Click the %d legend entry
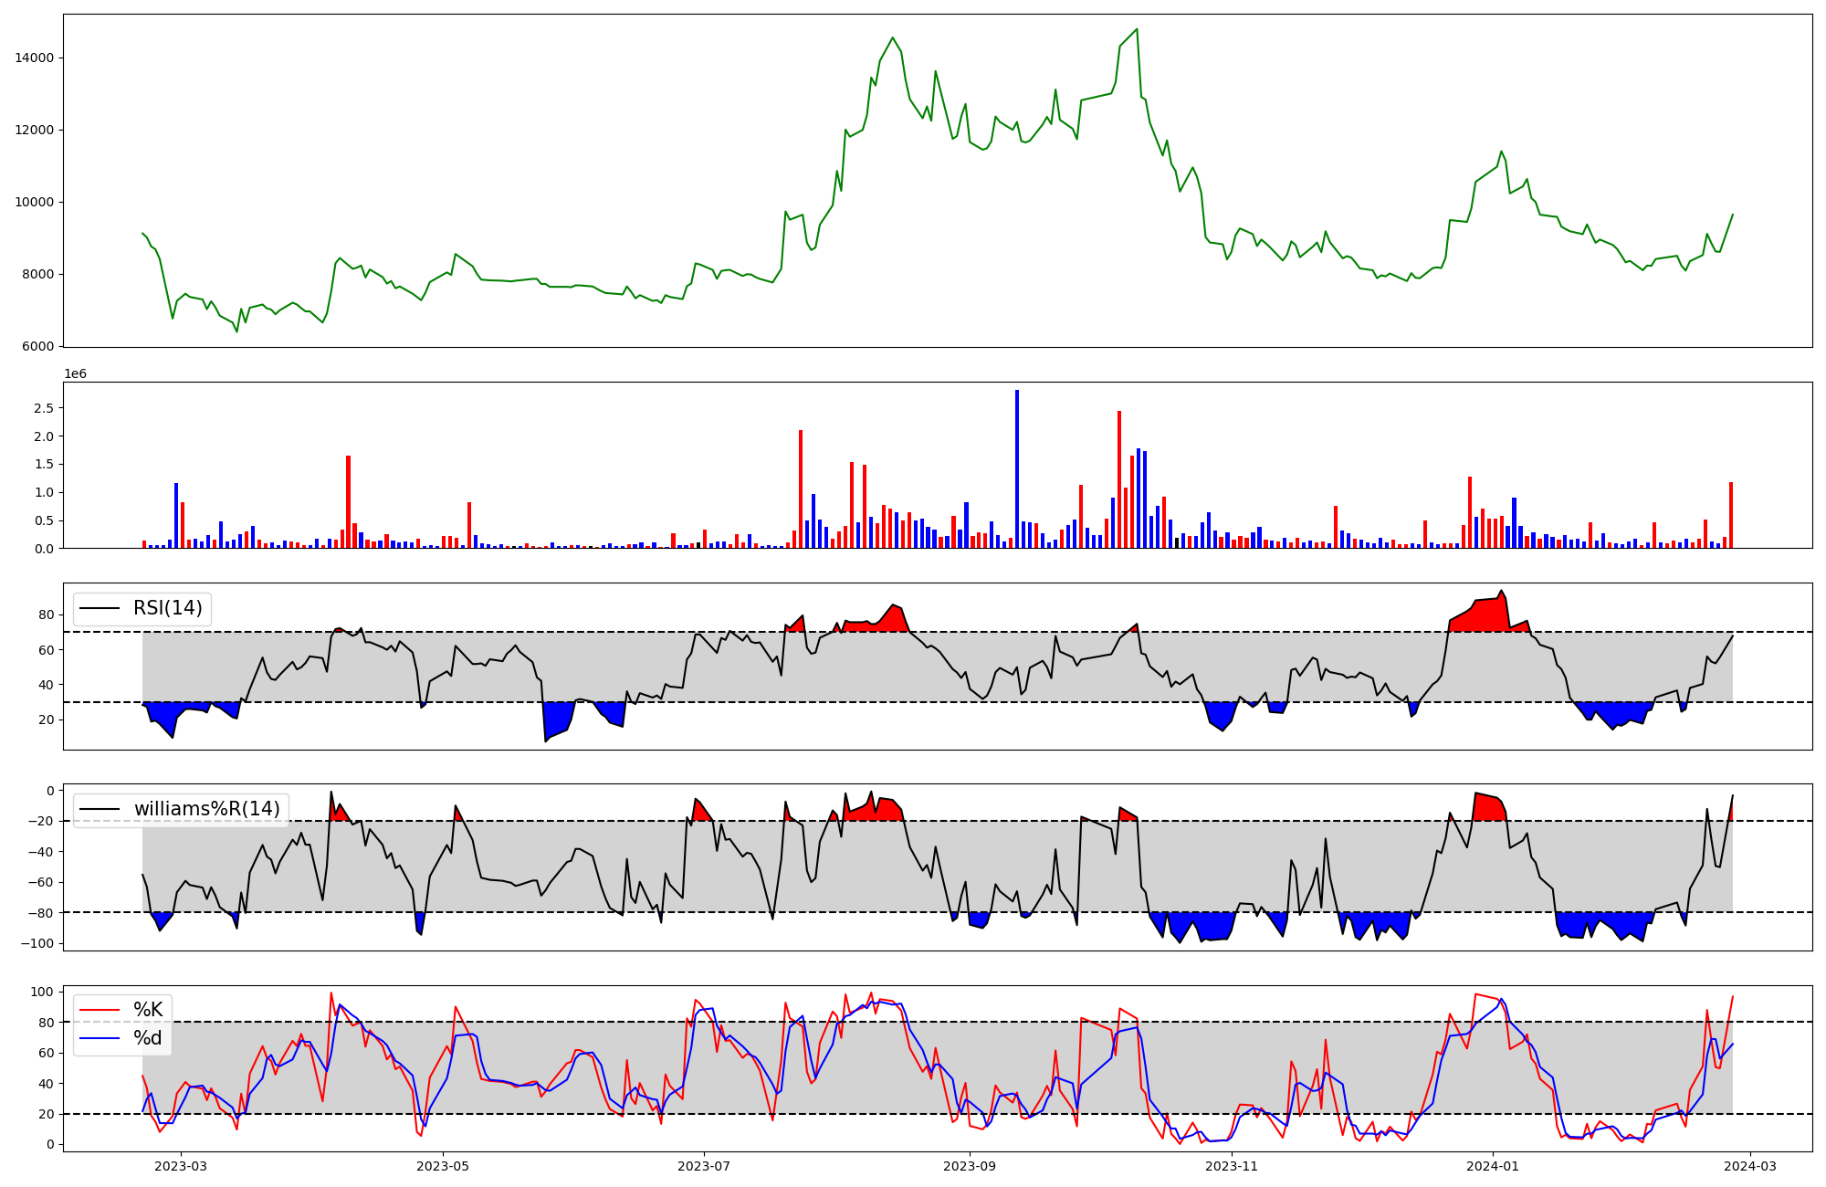The width and height of the screenshot is (1826, 1187). (148, 1038)
